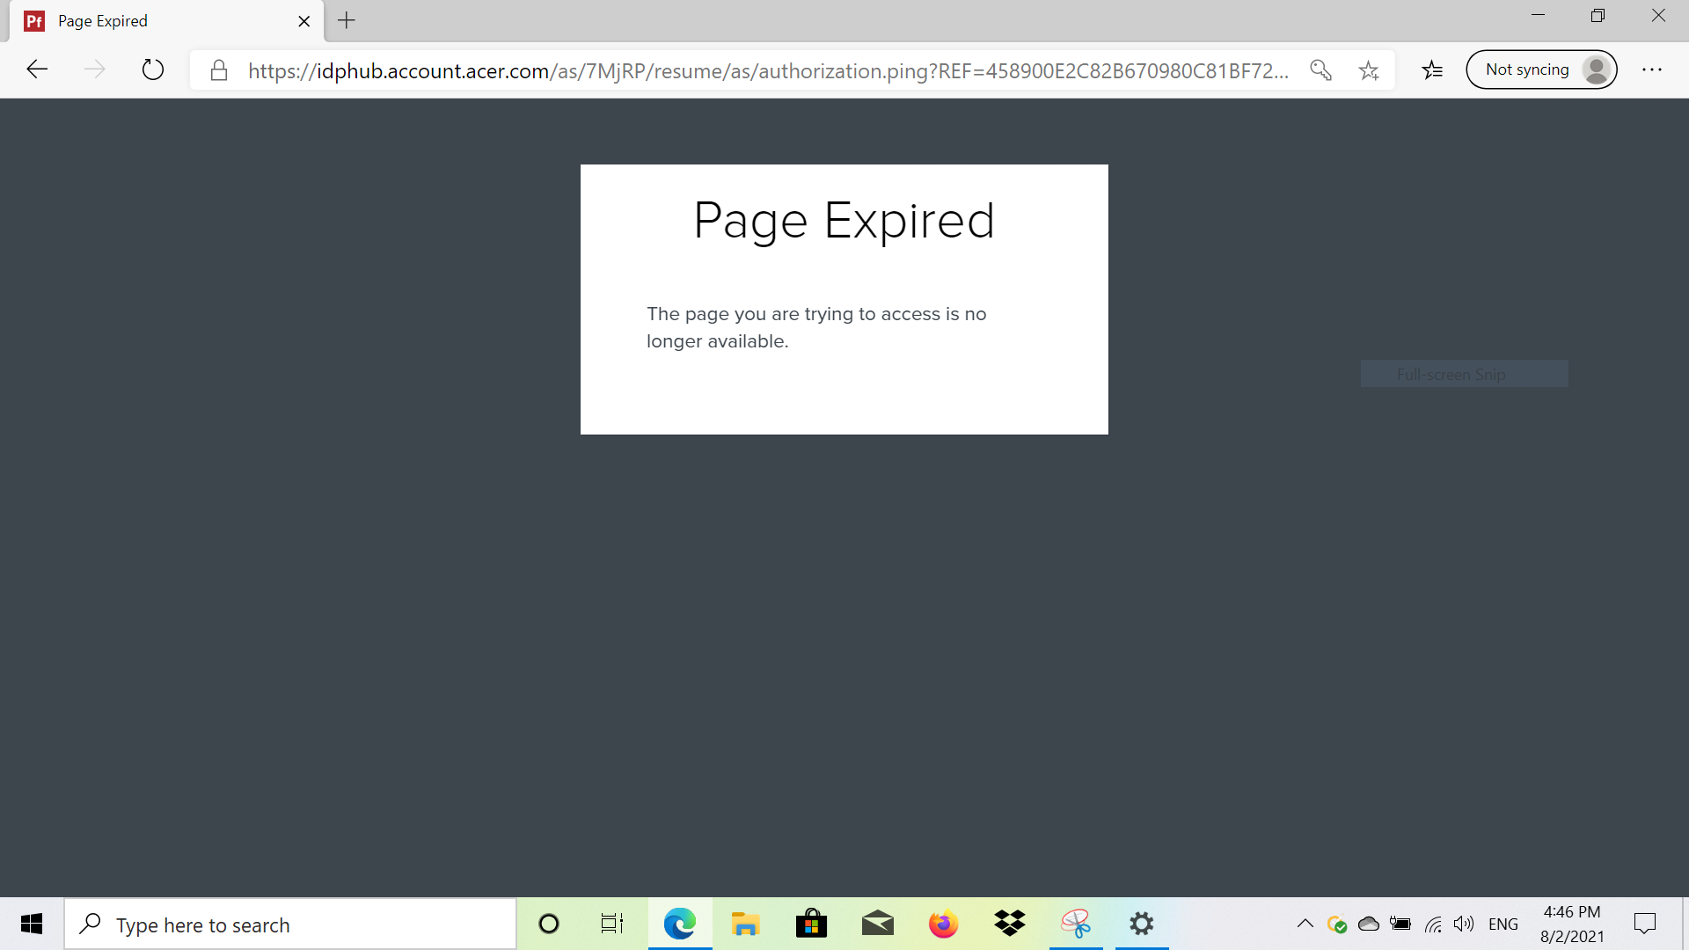Open Dropbox from the taskbar

click(x=1010, y=924)
